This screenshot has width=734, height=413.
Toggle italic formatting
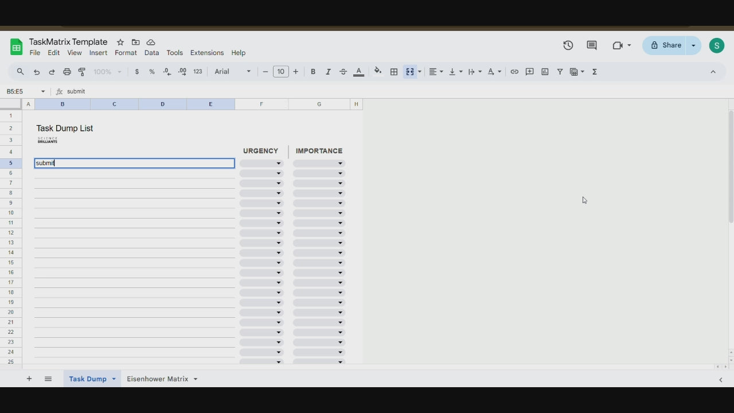pos(328,72)
